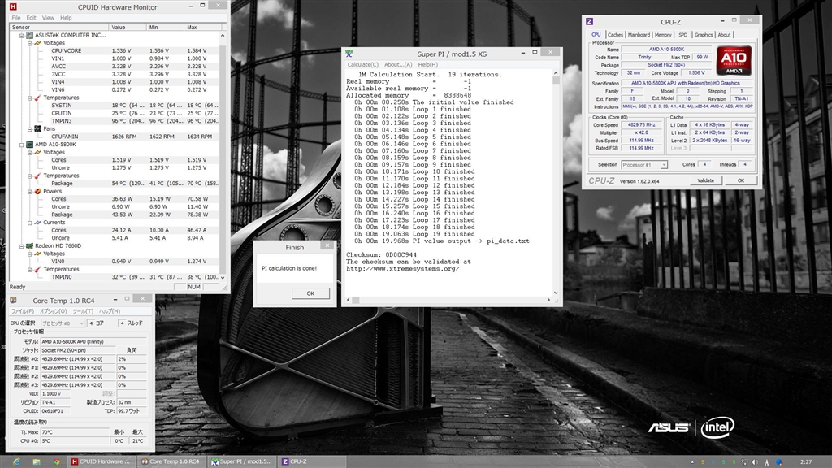Click Hardware Monitor vertical scrollbar down arrow
Viewport: 832px width, 468px height.
click(x=223, y=277)
